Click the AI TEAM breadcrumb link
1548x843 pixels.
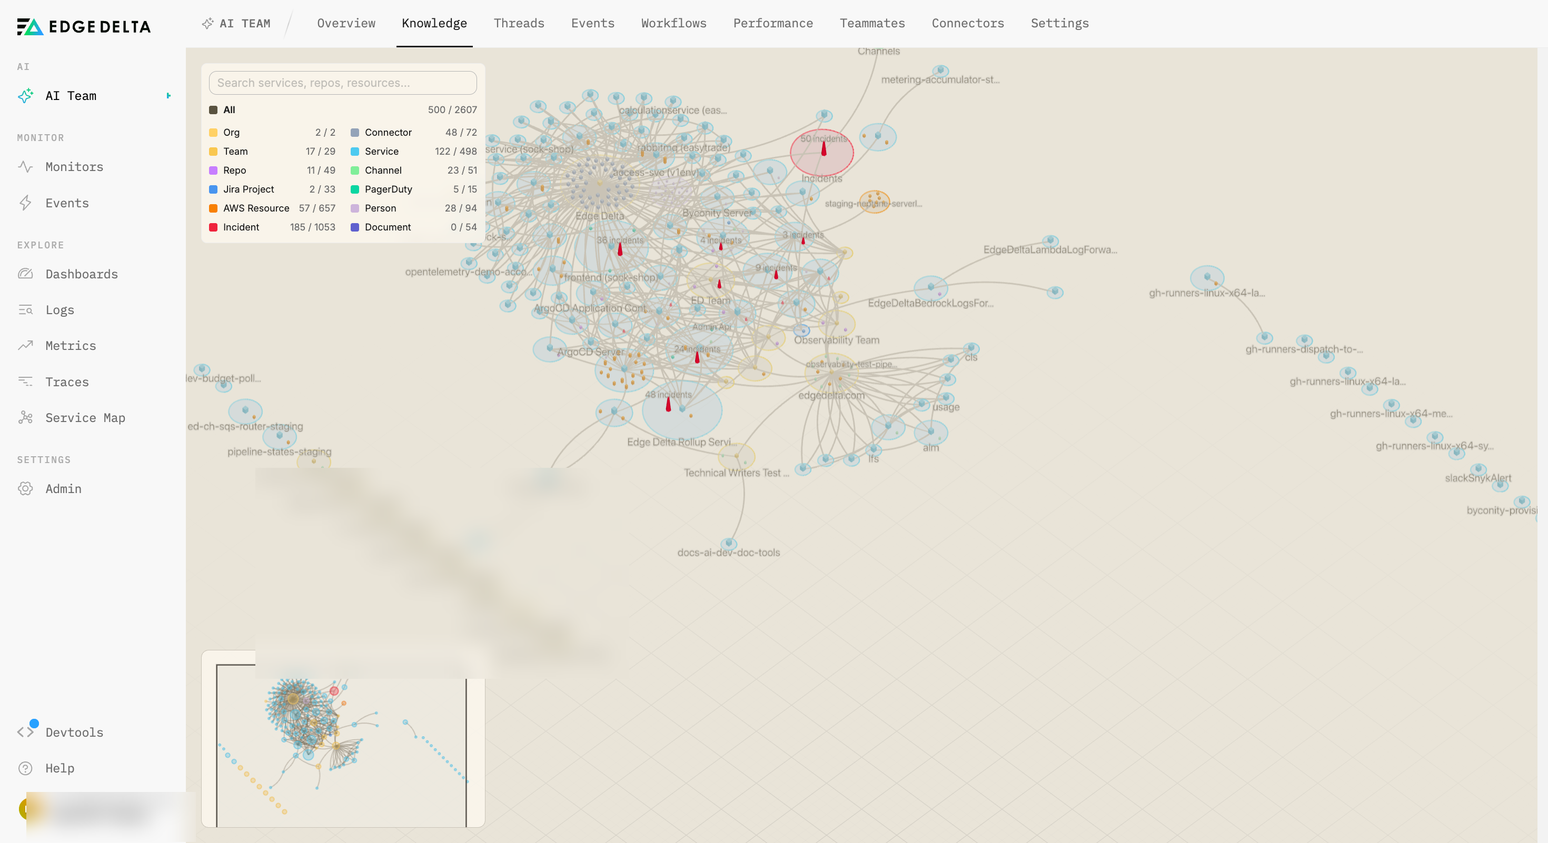point(245,23)
